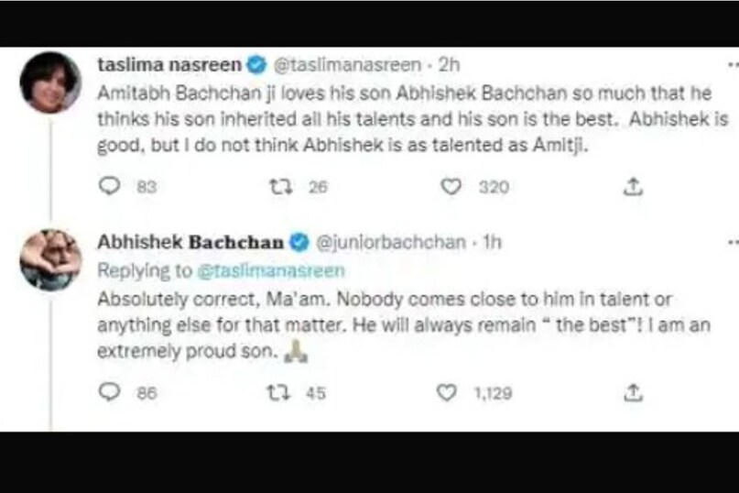Viewport: 739px width, 493px height.
Task: Open more options on Abhishek's reply
Action: tap(732, 243)
